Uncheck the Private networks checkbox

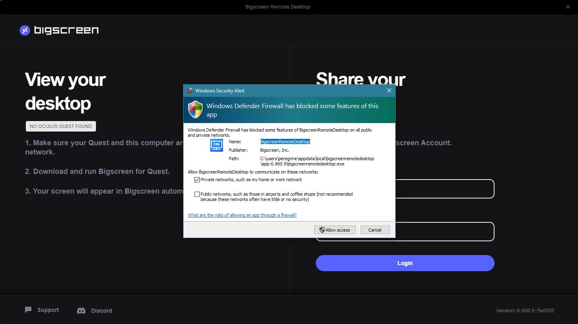tap(197, 180)
